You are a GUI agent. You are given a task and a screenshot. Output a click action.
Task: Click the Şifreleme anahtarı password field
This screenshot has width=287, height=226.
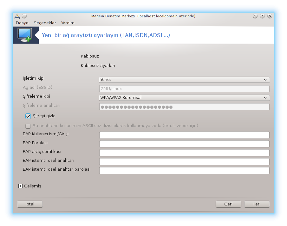184,107
